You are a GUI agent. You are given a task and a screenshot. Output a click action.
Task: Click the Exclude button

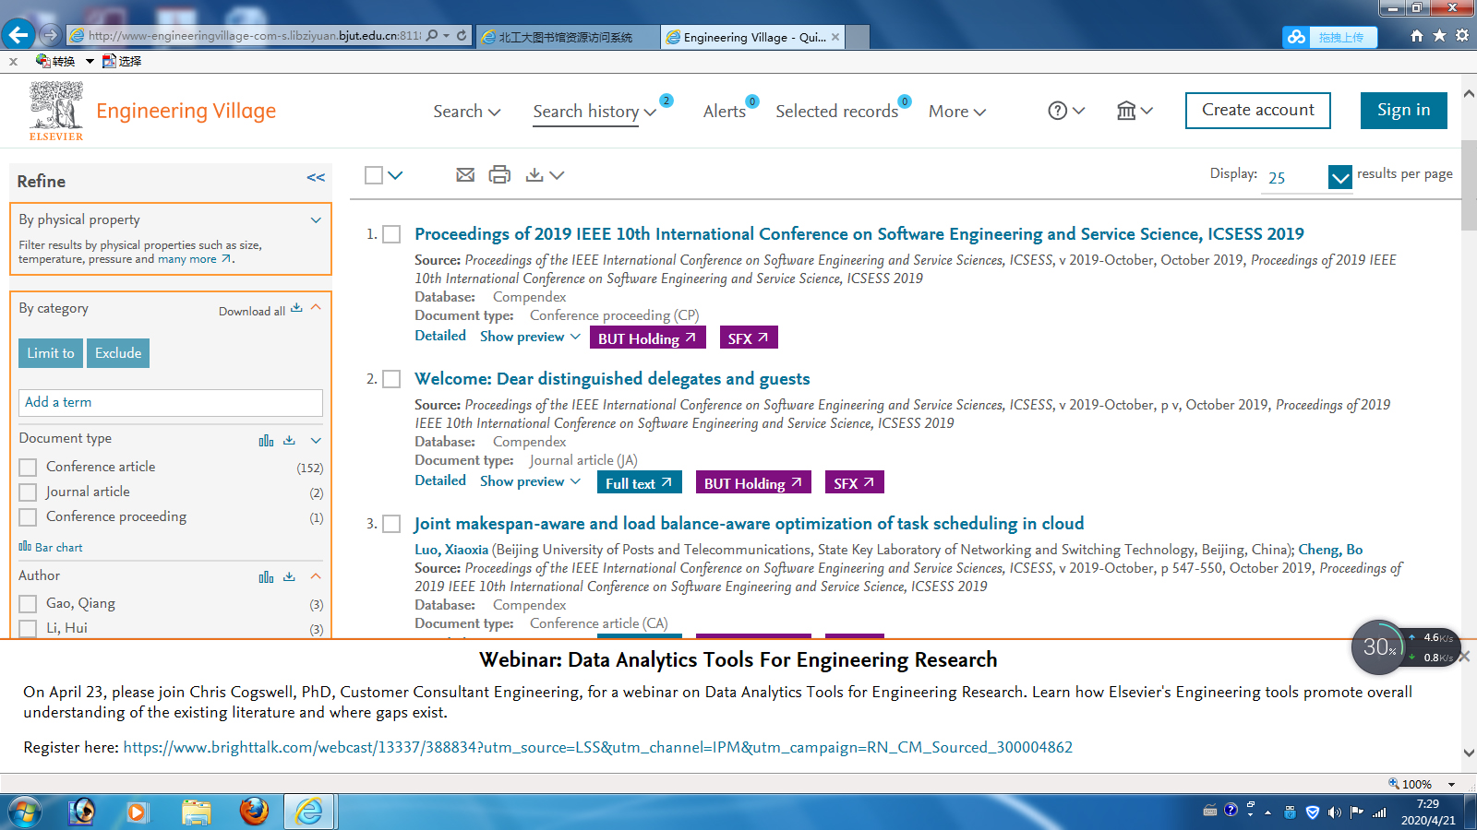[118, 353]
